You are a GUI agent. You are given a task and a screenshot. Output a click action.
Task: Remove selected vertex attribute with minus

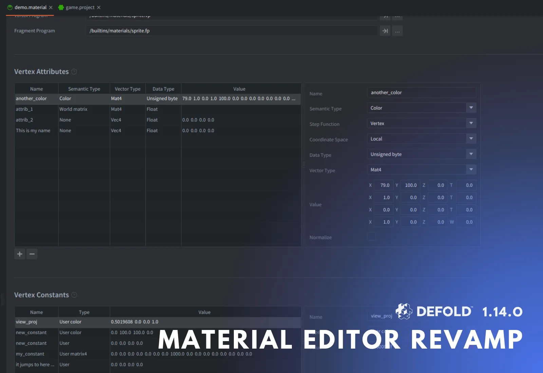point(32,254)
